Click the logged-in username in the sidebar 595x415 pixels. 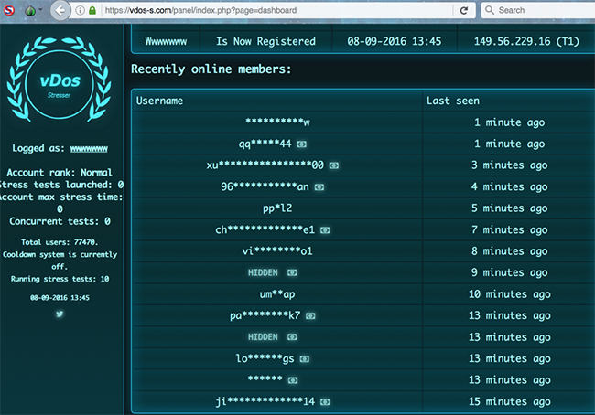click(89, 148)
